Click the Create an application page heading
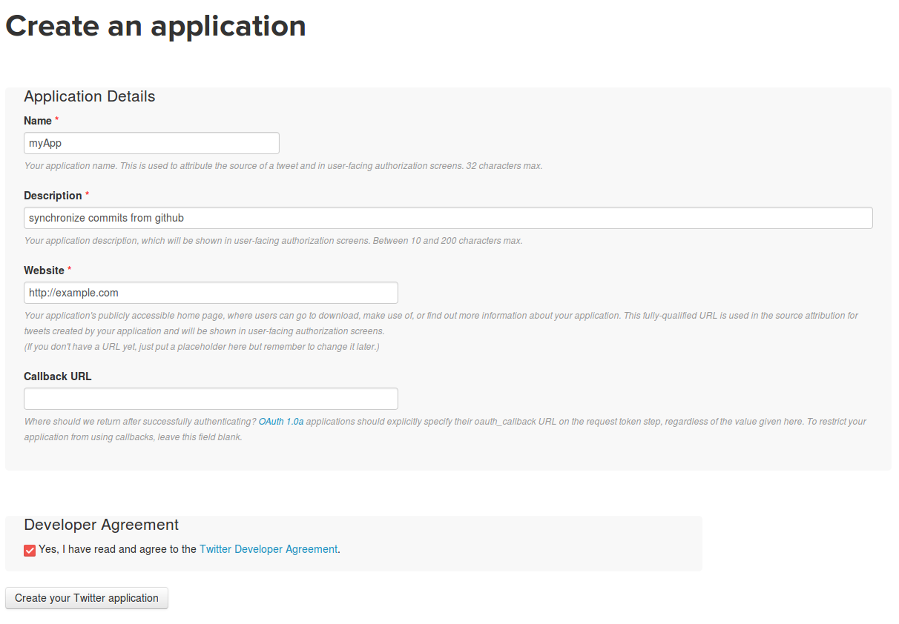Image resolution: width=899 pixels, height=624 pixels. [x=156, y=26]
